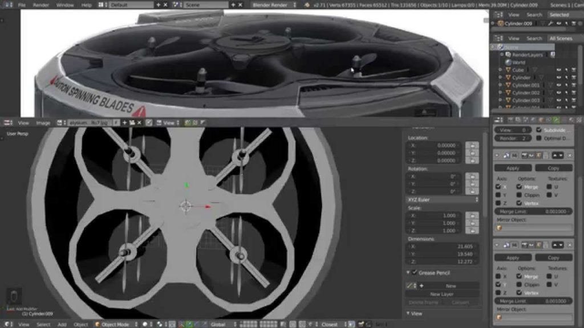Image resolution: width=584 pixels, height=328 pixels.
Task: Enable Y axis in first Mirror modifier
Action: coord(498,195)
